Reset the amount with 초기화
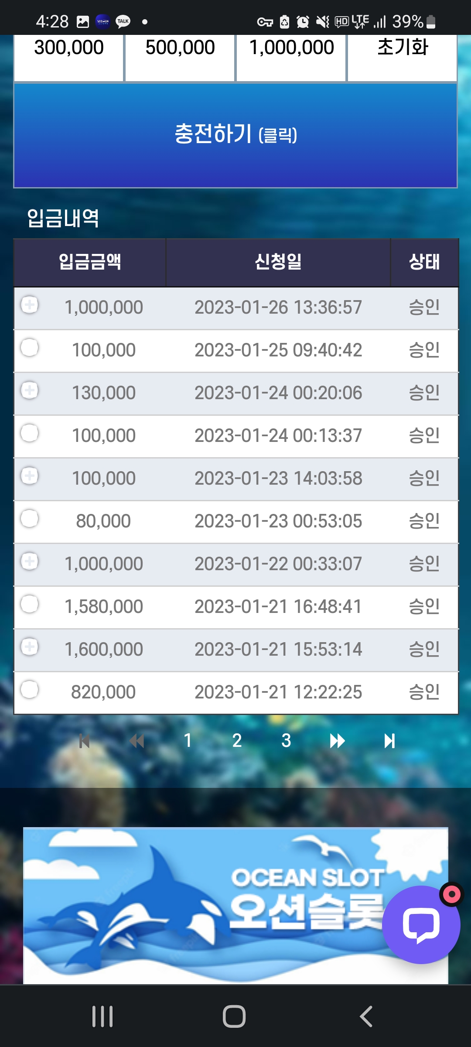Image resolution: width=471 pixels, height=1047 pixels. [x=403, y=58]
